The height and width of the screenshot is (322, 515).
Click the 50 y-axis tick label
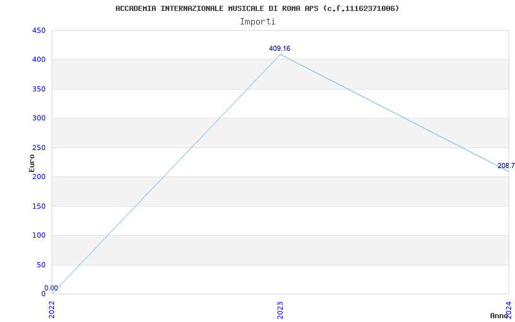(x=41, y=265)
